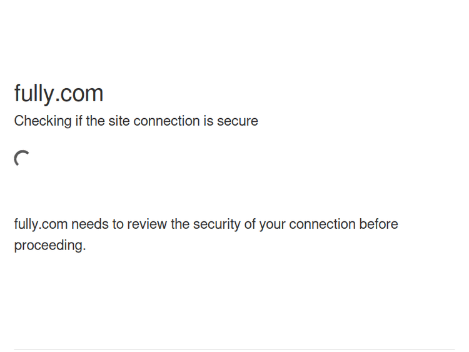
Task: Click the large "fully.com" heading
Action: click(59, 94)
